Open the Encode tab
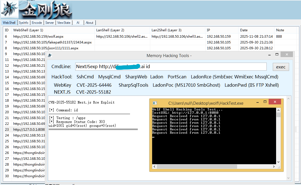The width and height of the screenshot is (301, 185). tap(37, 23)
